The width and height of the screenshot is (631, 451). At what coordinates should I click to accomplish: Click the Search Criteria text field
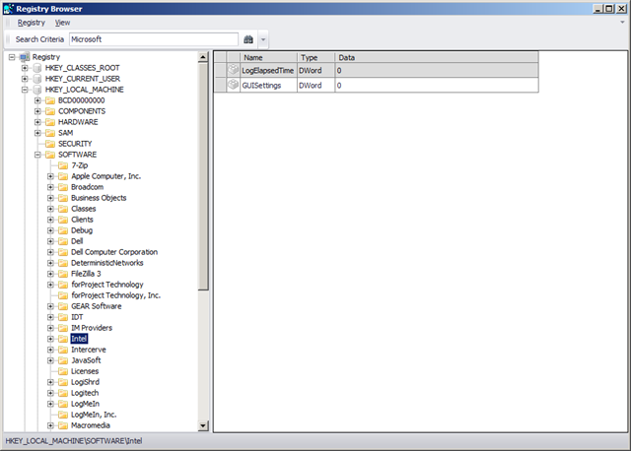[154, 39]
